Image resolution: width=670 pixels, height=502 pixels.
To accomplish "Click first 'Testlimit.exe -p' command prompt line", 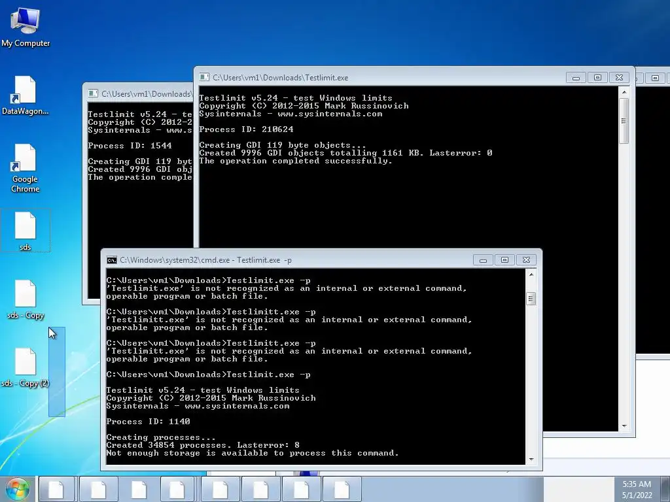I will [209, 280].
